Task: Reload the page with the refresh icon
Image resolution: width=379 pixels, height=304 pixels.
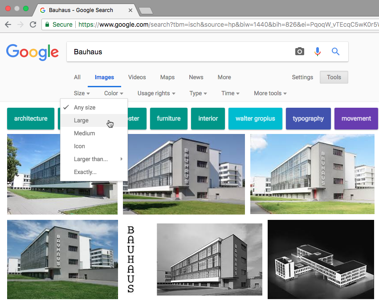Action: pos(33,24)
